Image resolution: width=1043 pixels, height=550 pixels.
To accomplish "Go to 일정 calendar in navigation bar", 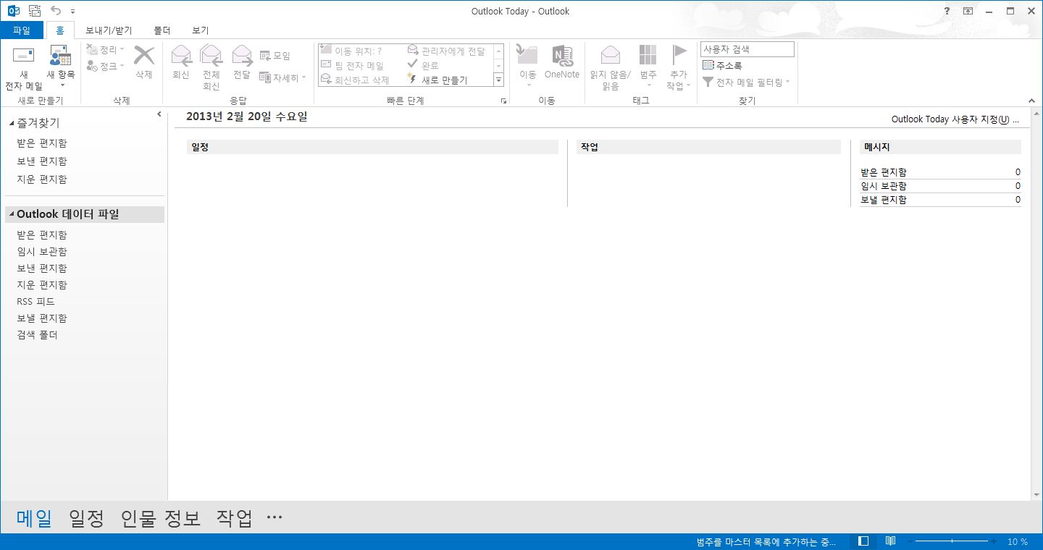I will 87,518.
